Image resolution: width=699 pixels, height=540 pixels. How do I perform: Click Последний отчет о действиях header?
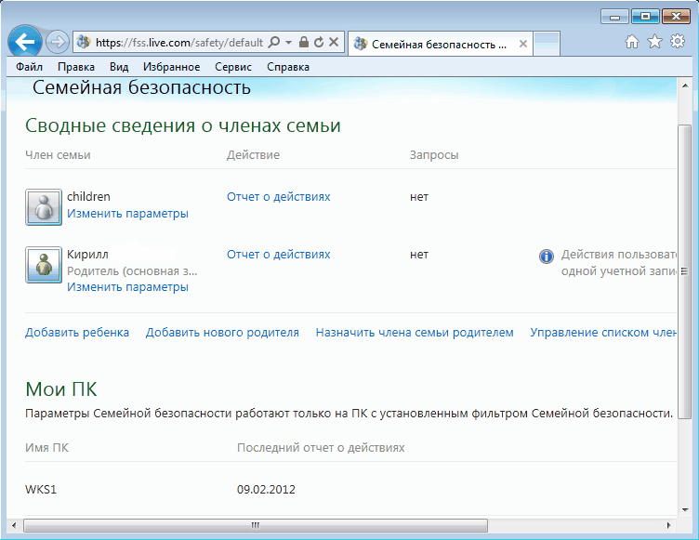click(321, 447)
